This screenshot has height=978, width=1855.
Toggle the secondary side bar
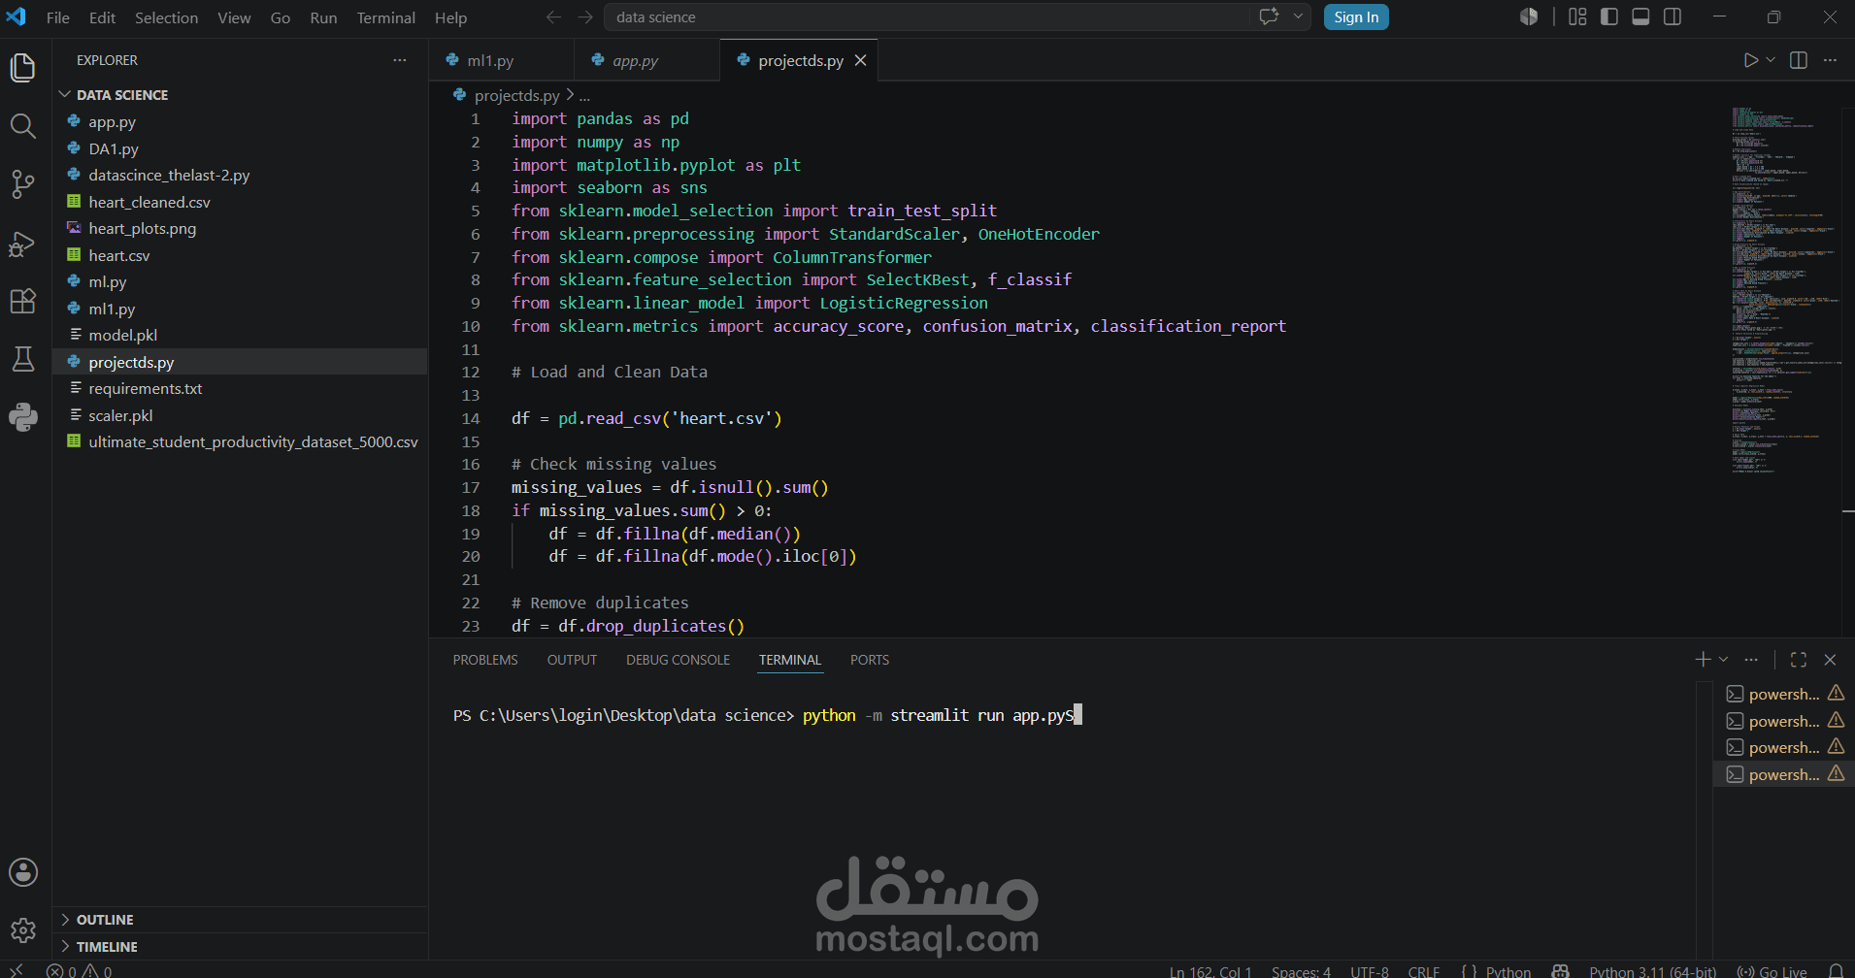(1673, 16)
